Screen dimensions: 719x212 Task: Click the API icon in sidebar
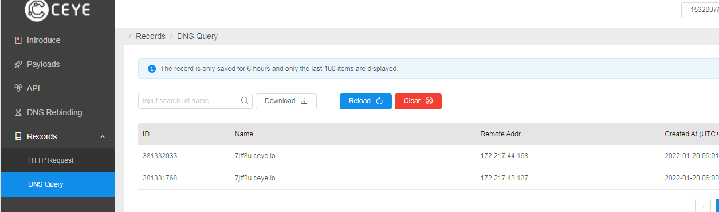[x=18, y=88]
